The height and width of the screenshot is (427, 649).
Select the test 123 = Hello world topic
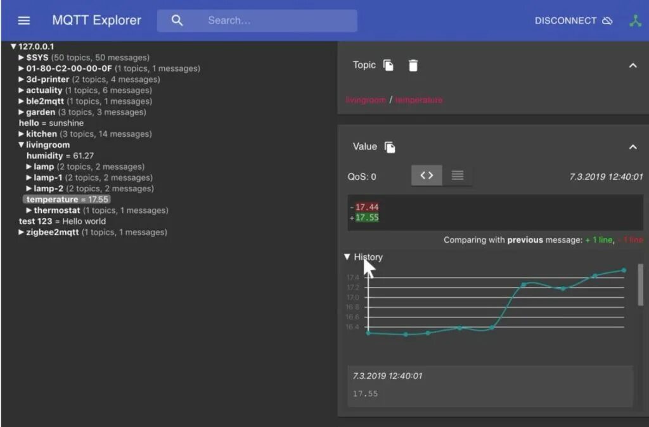pos(62,221)
